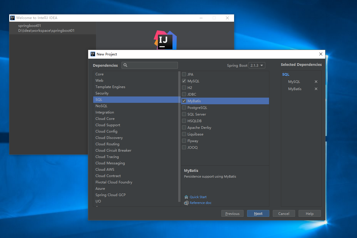Click MySQL entry in Selected Dependencies
This screenshot has height=238, width=357.
(x=294, y=82)
